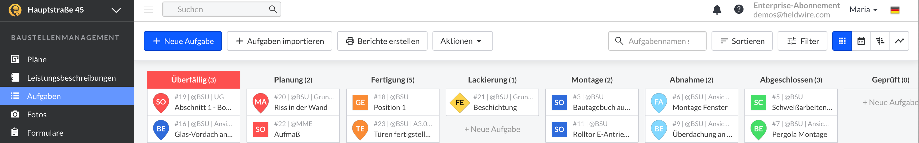
Task: Open the Maria user menu
Action: pos(863,10)
